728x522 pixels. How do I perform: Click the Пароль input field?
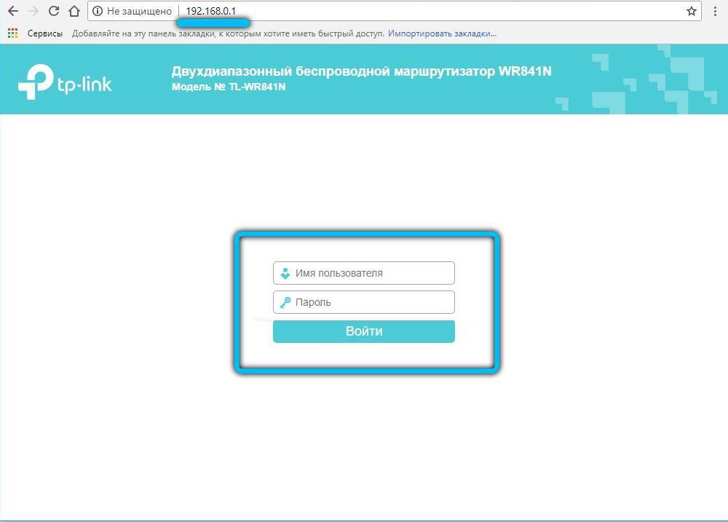tap(364, 302)
